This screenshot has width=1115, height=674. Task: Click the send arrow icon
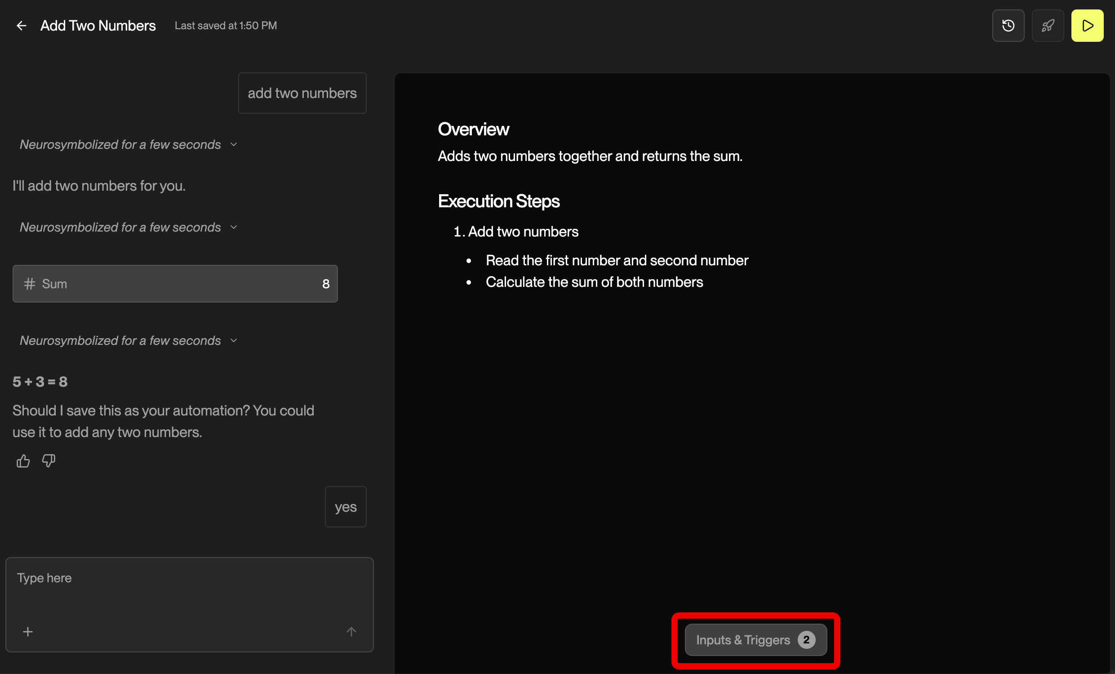351,631
